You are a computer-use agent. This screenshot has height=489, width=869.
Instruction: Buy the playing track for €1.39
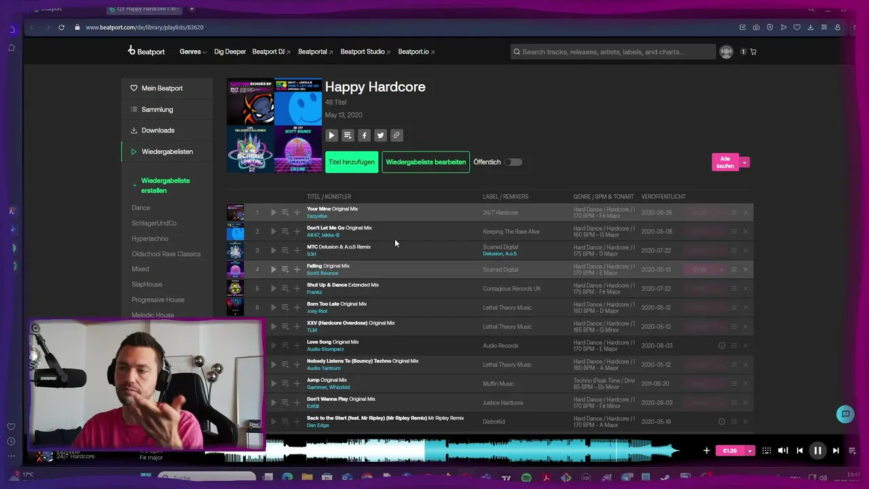[730, 451]
